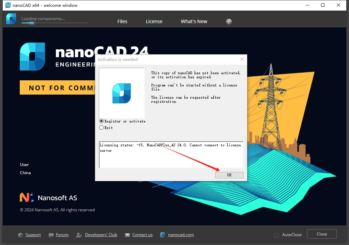Image resolution: width=349 pixels, height=245 pixels.
Task: Enable the AutoClose checkbox
Action: [x=276, y=235]
